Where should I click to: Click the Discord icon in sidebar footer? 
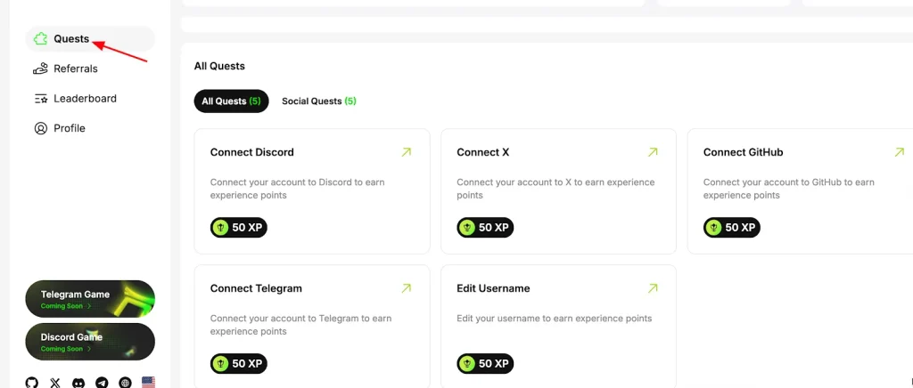[x=78, y=383]
